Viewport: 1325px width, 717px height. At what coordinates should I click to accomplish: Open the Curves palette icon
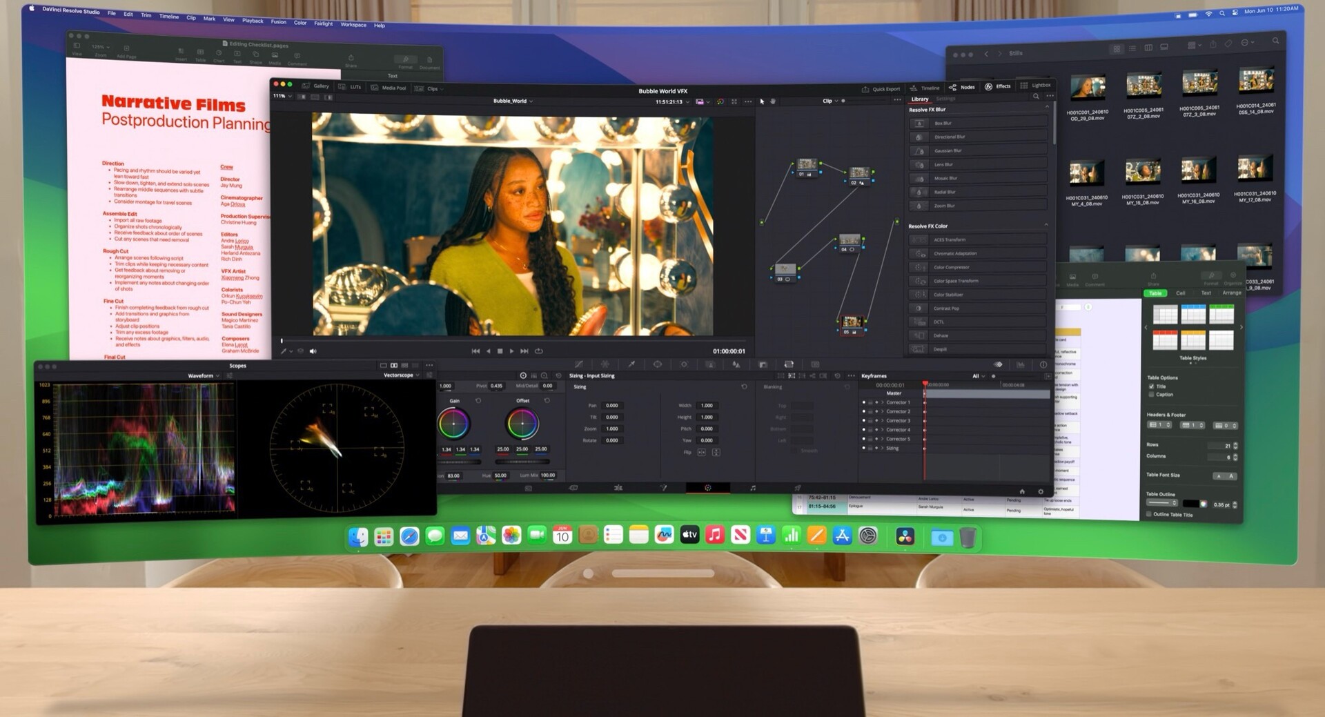coord(578,364)
